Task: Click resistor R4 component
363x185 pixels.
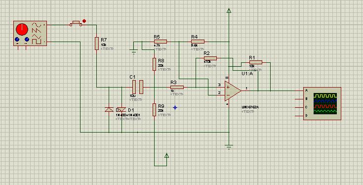Action: [198, 42]
